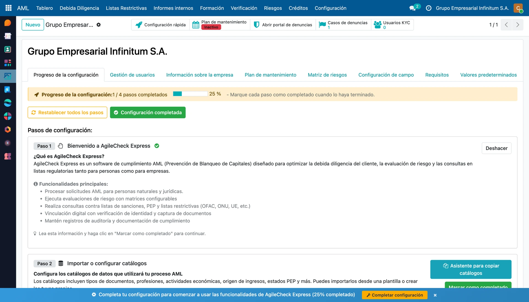Open the highlighted AML chart app icon
This screenshot has height=302, width=529.
point(8,76)
